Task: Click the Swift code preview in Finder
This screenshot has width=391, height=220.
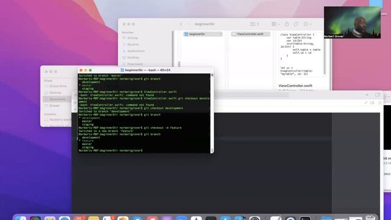Action: 301,54
